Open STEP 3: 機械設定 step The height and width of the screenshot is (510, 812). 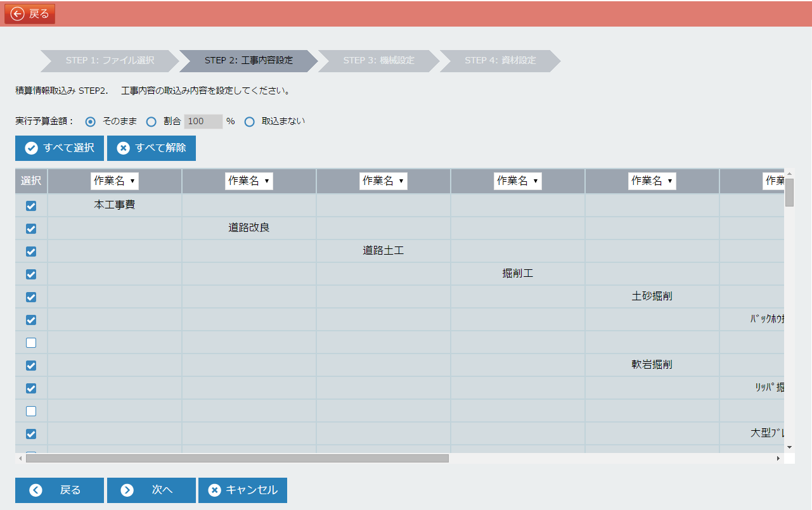[x=378, y=61]
